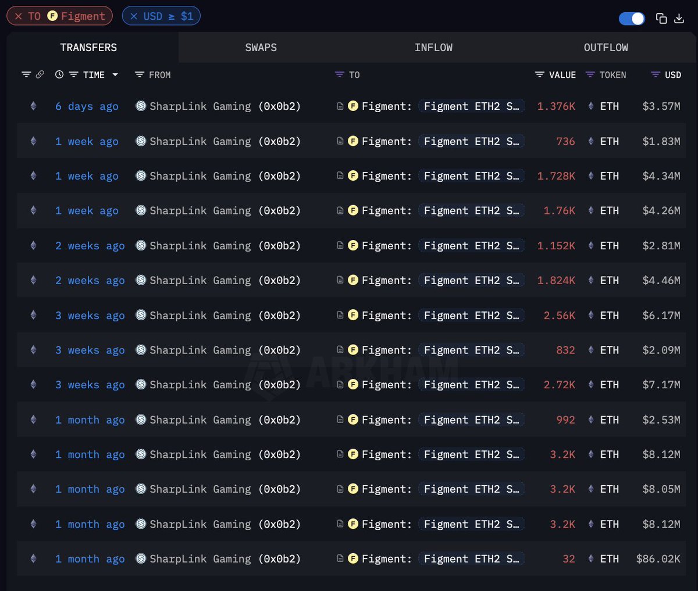Image resolution: width=698 pixels, height=591 pixels.
Task: Click the value 1.76K
Action: [560, 211]
